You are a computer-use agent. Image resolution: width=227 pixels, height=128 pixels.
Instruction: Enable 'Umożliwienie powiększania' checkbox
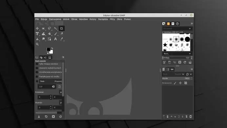pos(37,72)
